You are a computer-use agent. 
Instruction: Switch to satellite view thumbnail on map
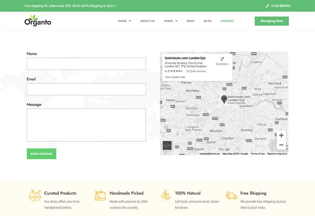pyautogui.click(x=167, y=145)
